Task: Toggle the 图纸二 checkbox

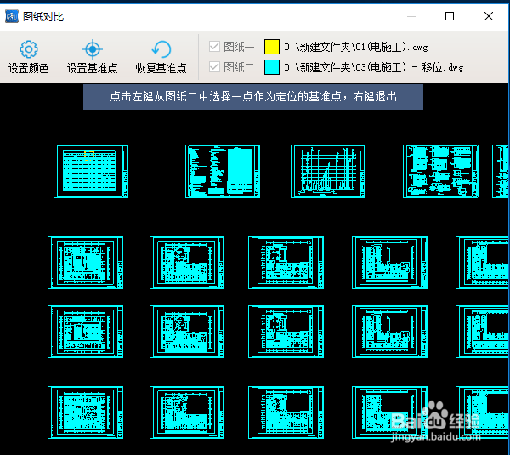Action: (214, 67)
